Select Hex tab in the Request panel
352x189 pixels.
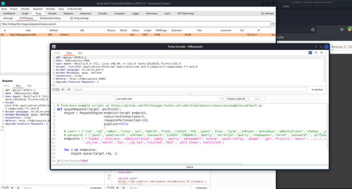(30, 86)
